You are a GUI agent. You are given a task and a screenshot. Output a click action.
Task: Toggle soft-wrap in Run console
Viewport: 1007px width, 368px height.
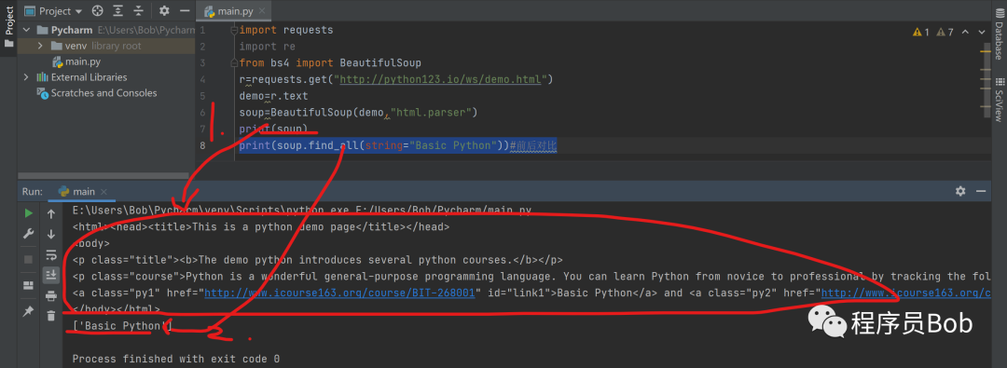(x=50, y=255)
